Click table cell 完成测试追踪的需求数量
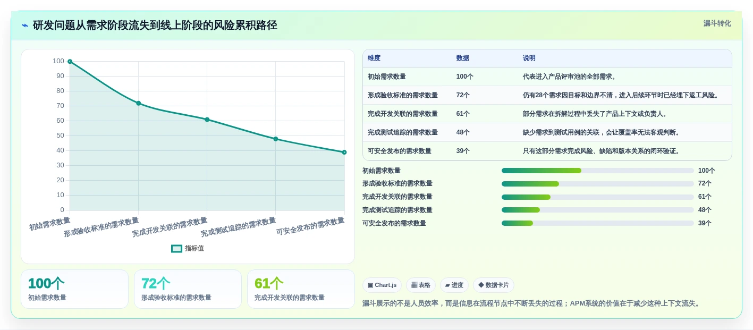Viewport: 753px width, 330px height. [x=403, y=132]
